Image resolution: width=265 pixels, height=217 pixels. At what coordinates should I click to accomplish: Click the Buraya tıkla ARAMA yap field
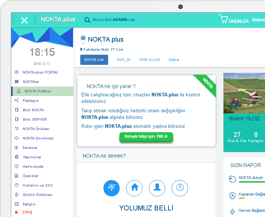coord(114,20)
